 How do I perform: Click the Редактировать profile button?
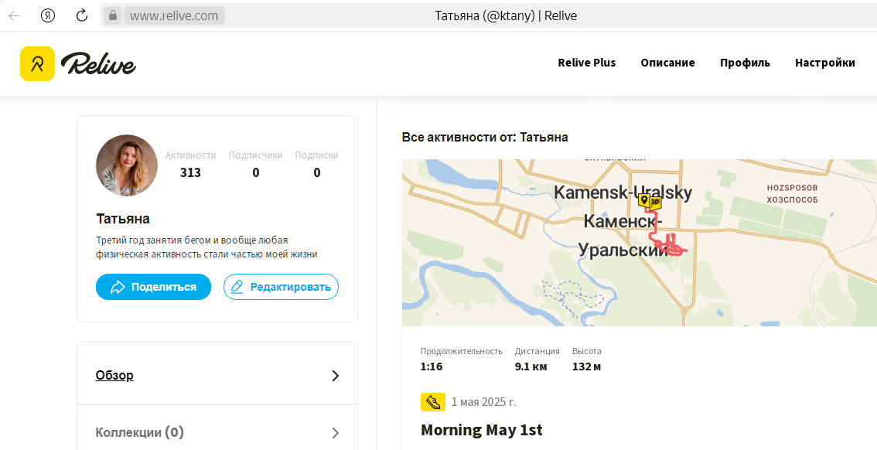[x=281, y=287]
